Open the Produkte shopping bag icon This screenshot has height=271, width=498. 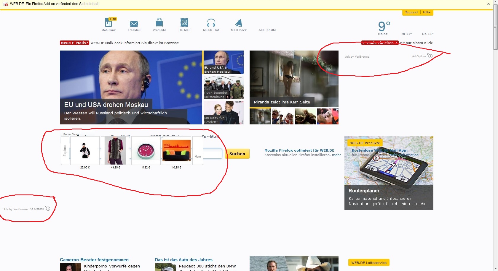[159, 23]
